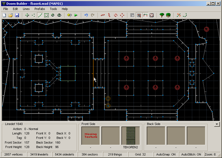Create a new map with the blank page icon
The image size is (222, 158).
5,15
